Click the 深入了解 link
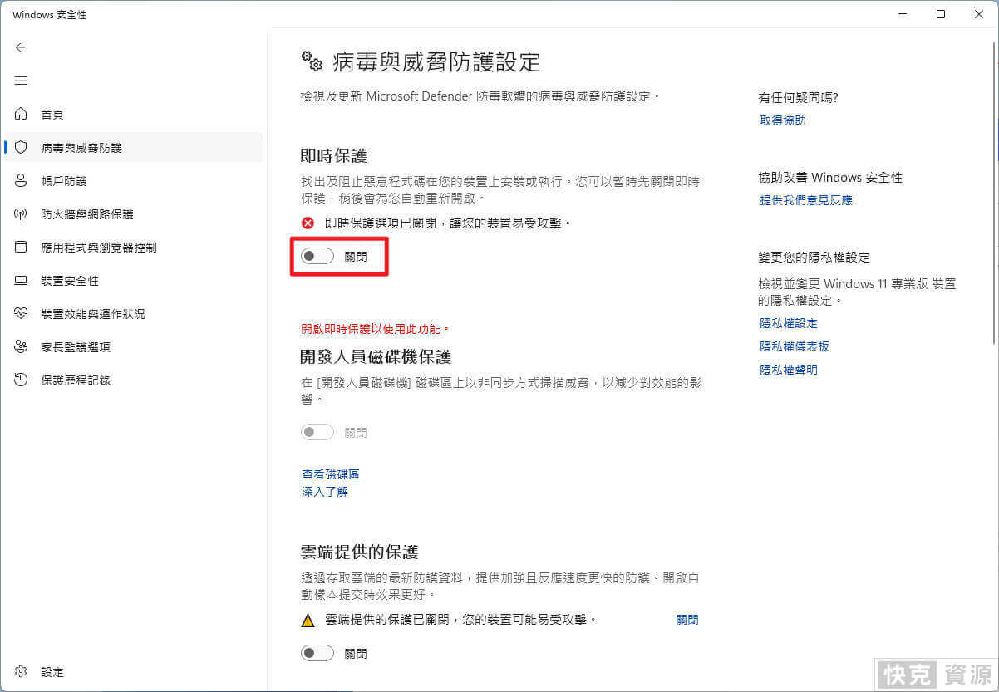The height and width of the screenshot is (692, 999). point(325,492)
